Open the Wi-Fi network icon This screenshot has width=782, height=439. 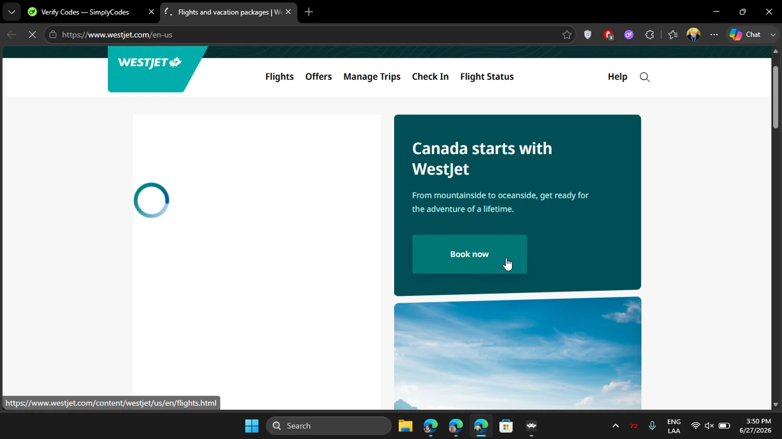pos(695,426)
